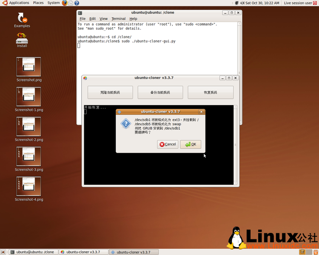Click the Show Desktop icon in bottom panel
The height and width of the screenshot is (255, 319).
(3, 252)
